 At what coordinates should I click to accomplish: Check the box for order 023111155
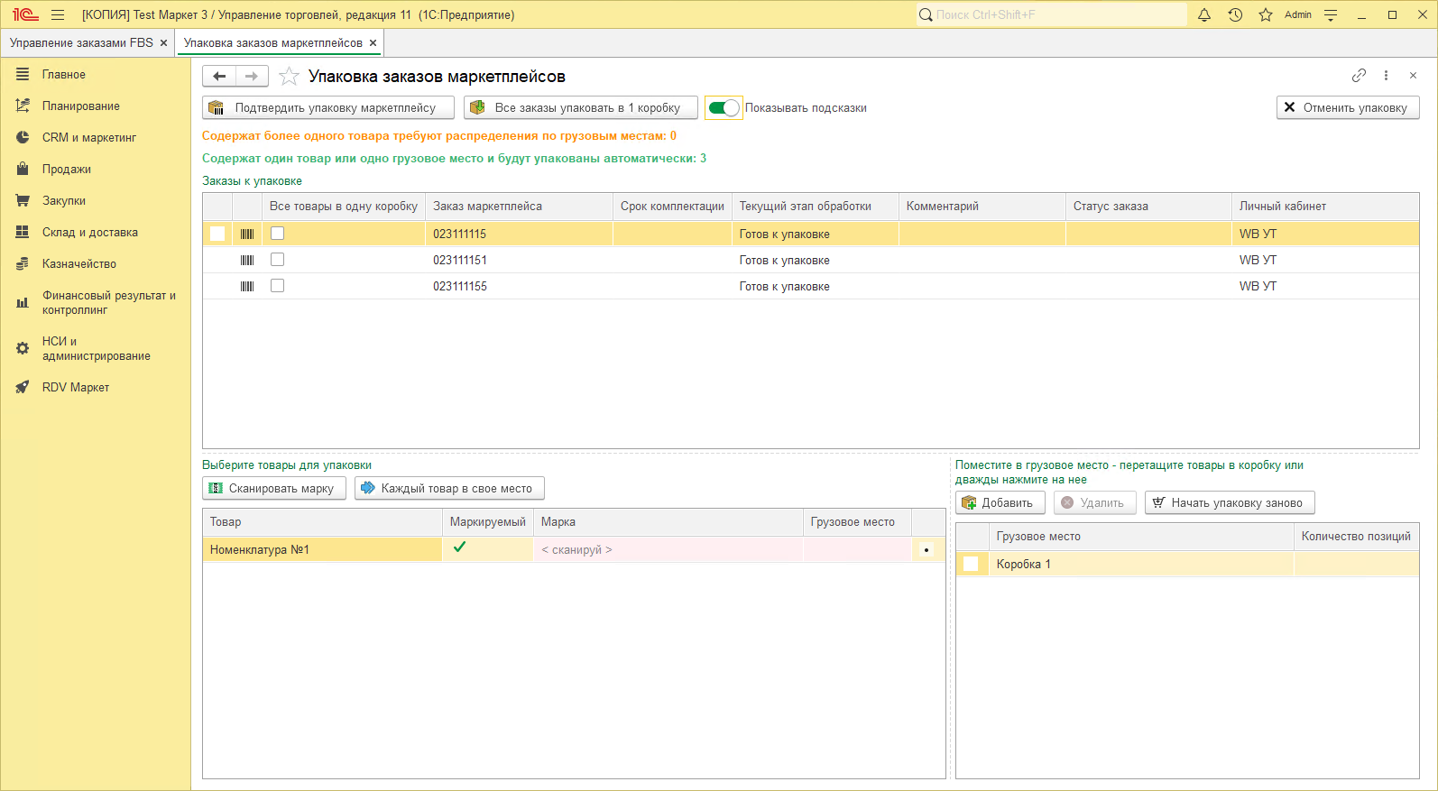[x=278, y=286]
